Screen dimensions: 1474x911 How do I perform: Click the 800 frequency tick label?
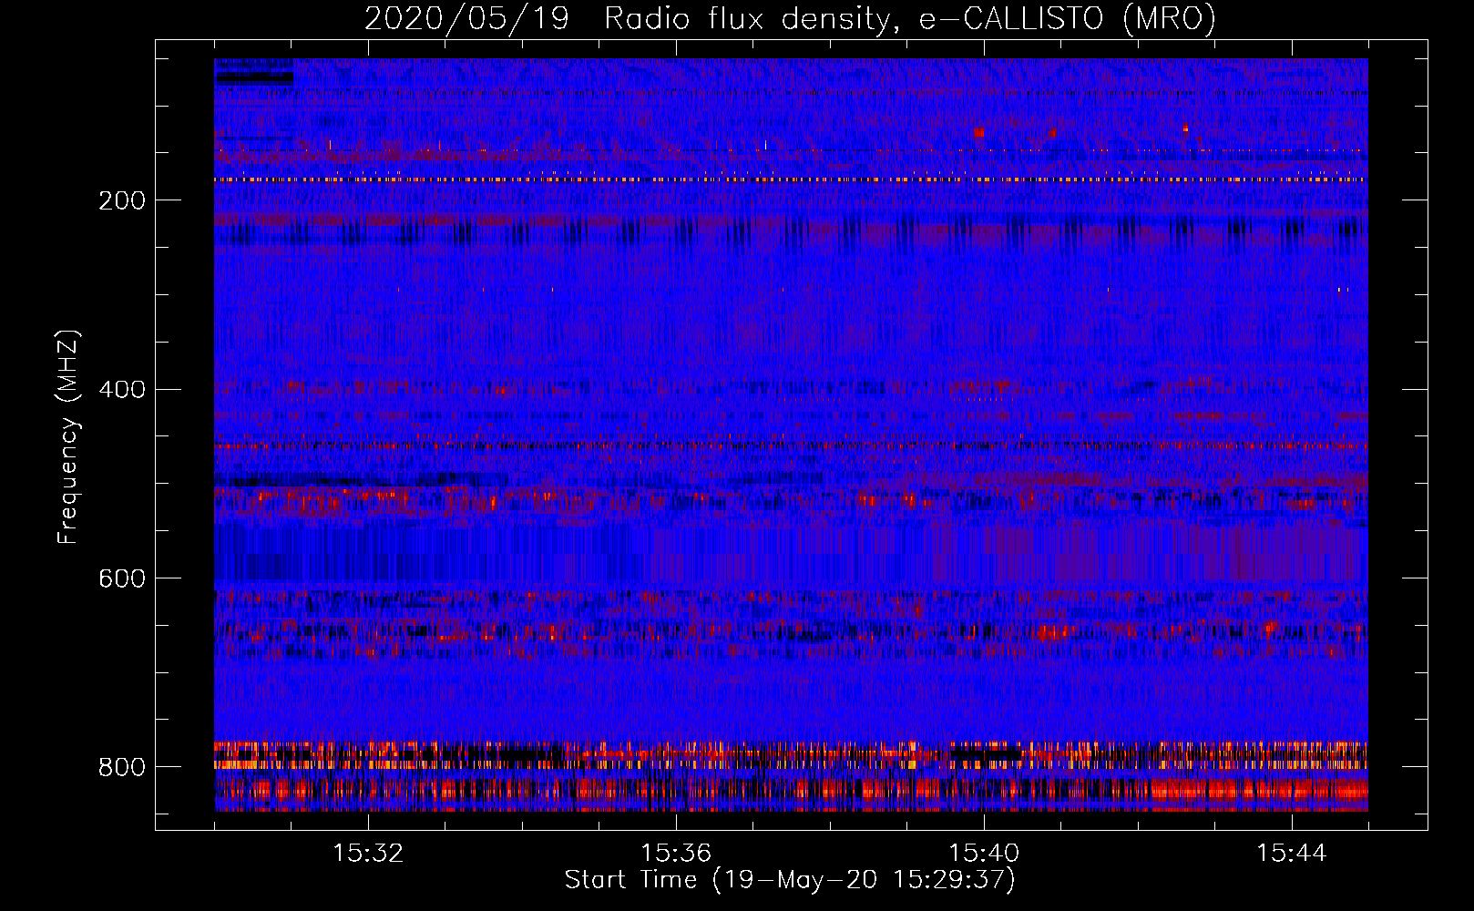(122, 768)
